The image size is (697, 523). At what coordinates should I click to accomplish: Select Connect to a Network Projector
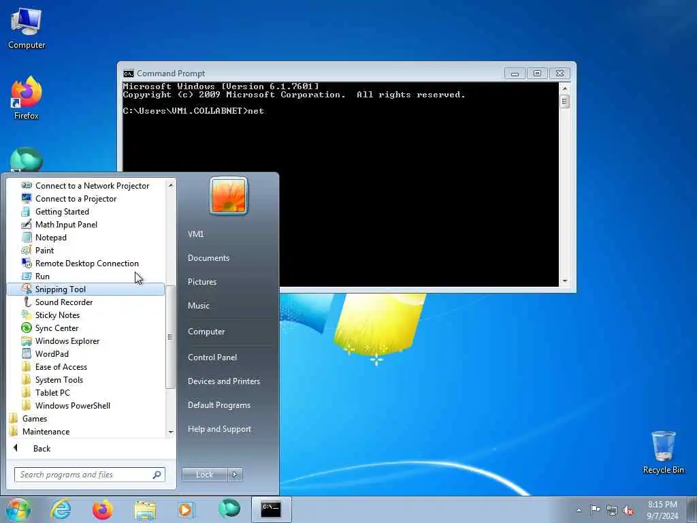85,186
